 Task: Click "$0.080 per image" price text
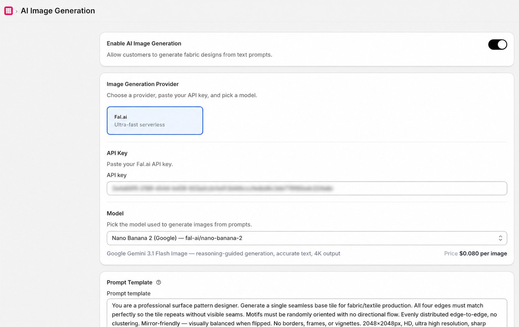tap(483, 253)
